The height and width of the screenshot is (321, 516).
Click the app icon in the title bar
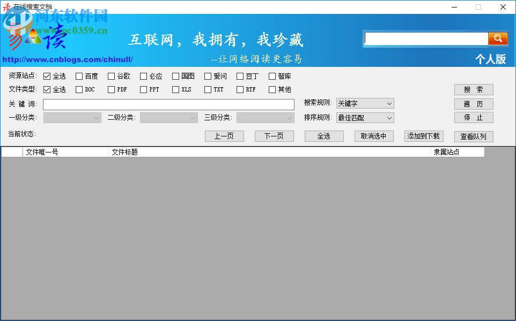click(8, 7)
